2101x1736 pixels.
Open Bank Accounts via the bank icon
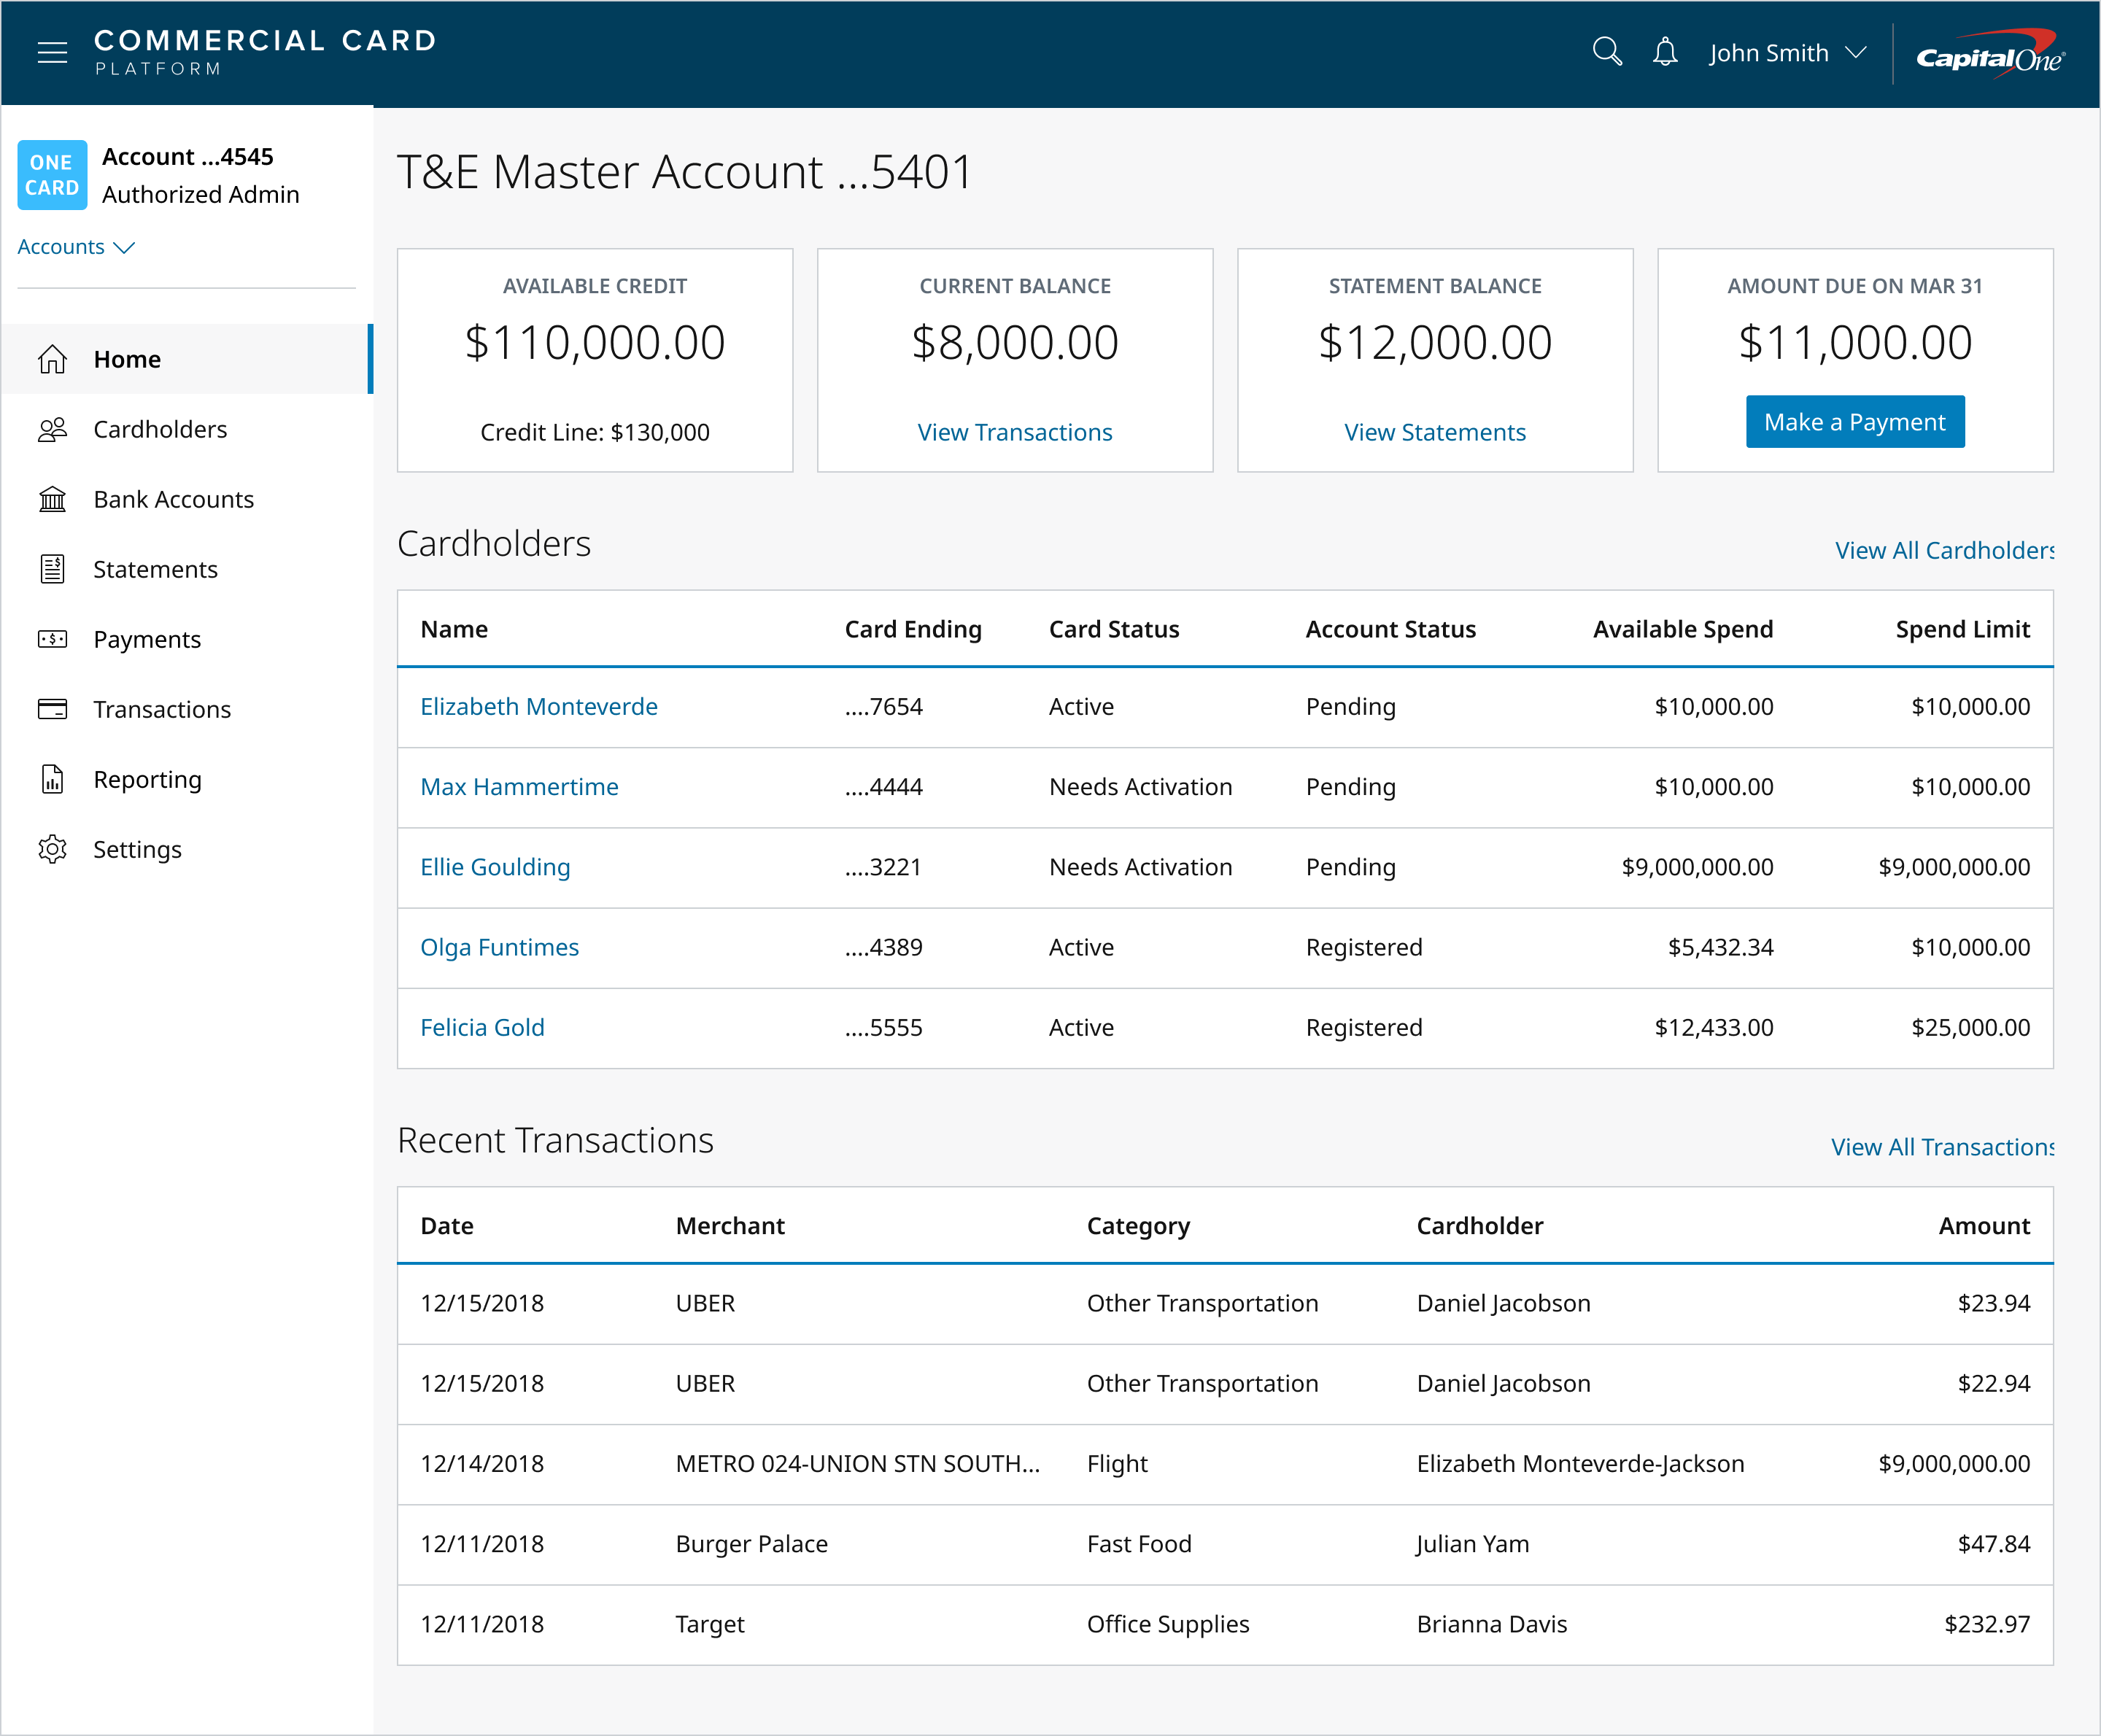click(52, 499)
